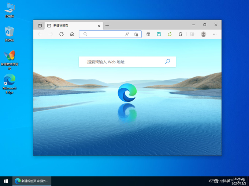Select 备用激活及驱动 desktop shortcut
249x186 pixels.
tap(10, 60)
